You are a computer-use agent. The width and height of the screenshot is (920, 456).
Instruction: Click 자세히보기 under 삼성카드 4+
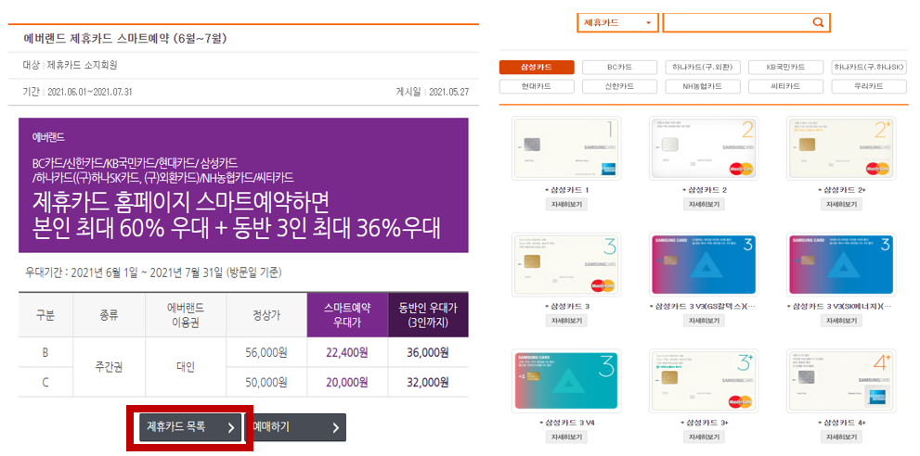841,437
